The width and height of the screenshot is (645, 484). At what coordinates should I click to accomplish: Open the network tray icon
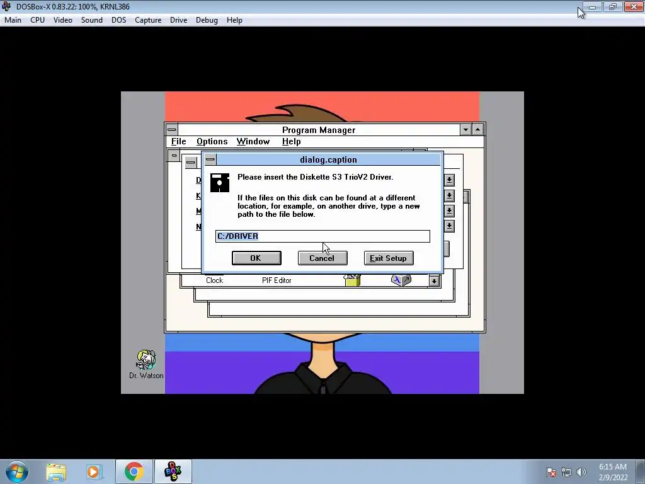pyautogui.click(x=566, y=472)
